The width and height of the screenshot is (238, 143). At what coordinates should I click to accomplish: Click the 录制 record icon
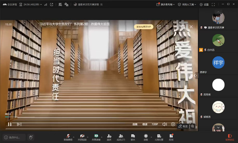[x=146, y=136]
